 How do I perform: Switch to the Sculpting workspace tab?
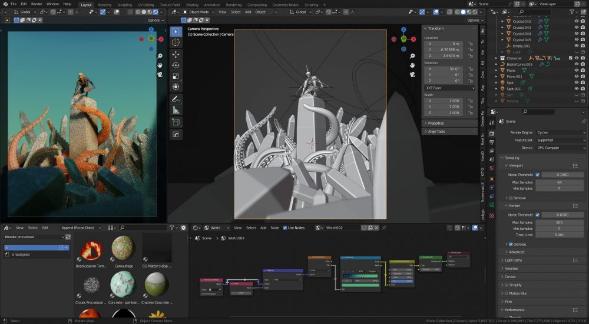point(124,4)
